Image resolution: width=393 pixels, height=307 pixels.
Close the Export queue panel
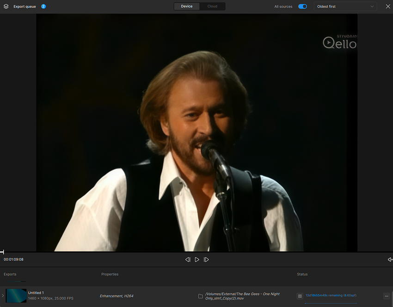pos(388,6)
